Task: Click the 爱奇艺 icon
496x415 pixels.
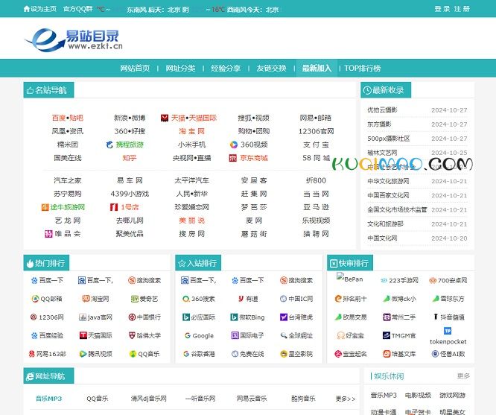Action: (135, 299)
